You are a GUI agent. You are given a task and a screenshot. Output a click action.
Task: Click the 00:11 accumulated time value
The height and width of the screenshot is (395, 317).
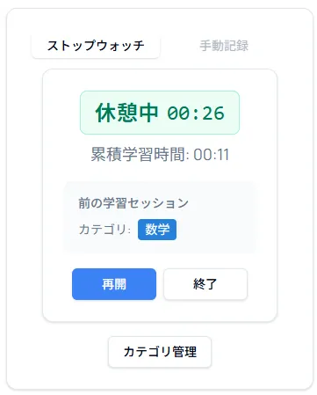[x=212, y=155]
